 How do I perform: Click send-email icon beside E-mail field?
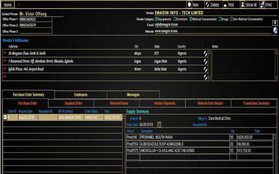click(275, 23)
